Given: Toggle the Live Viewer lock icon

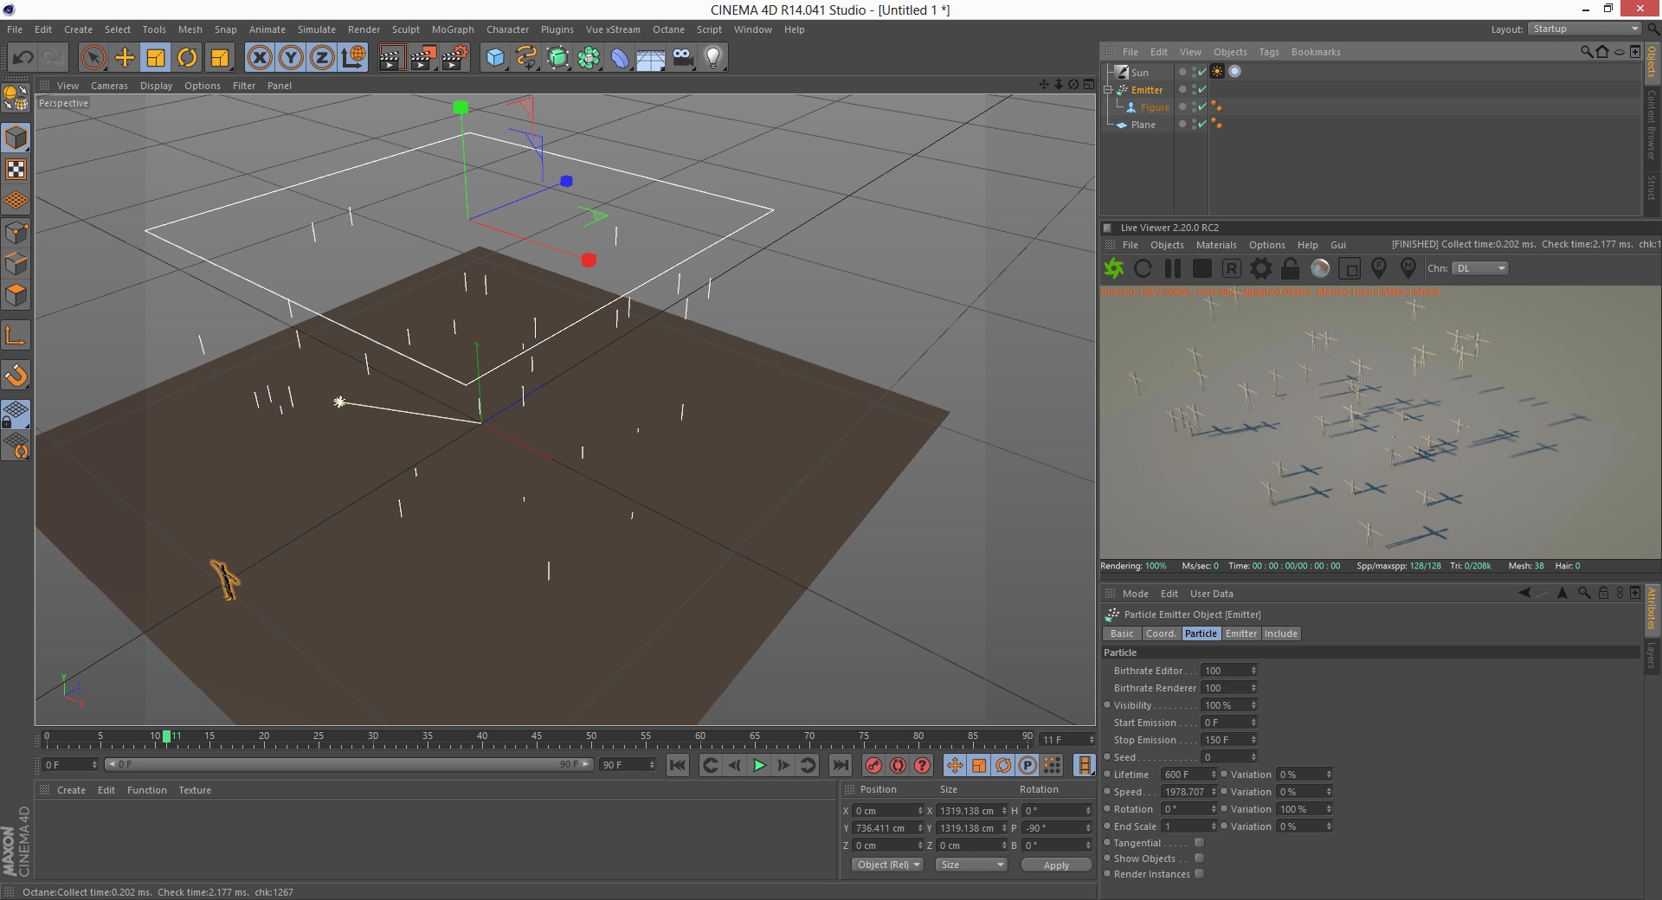Looking at the screenshot, I should click(x=1290, y=268).
